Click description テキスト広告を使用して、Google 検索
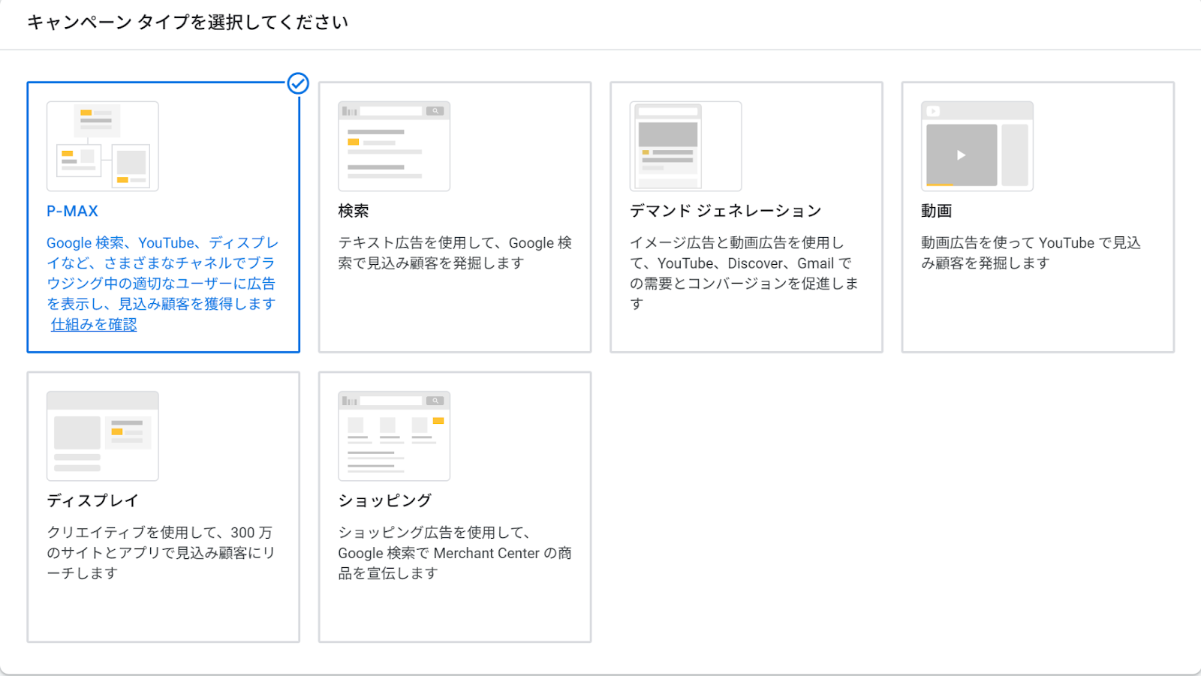Viewport: 1201px width, 676px height. [455, 253]
